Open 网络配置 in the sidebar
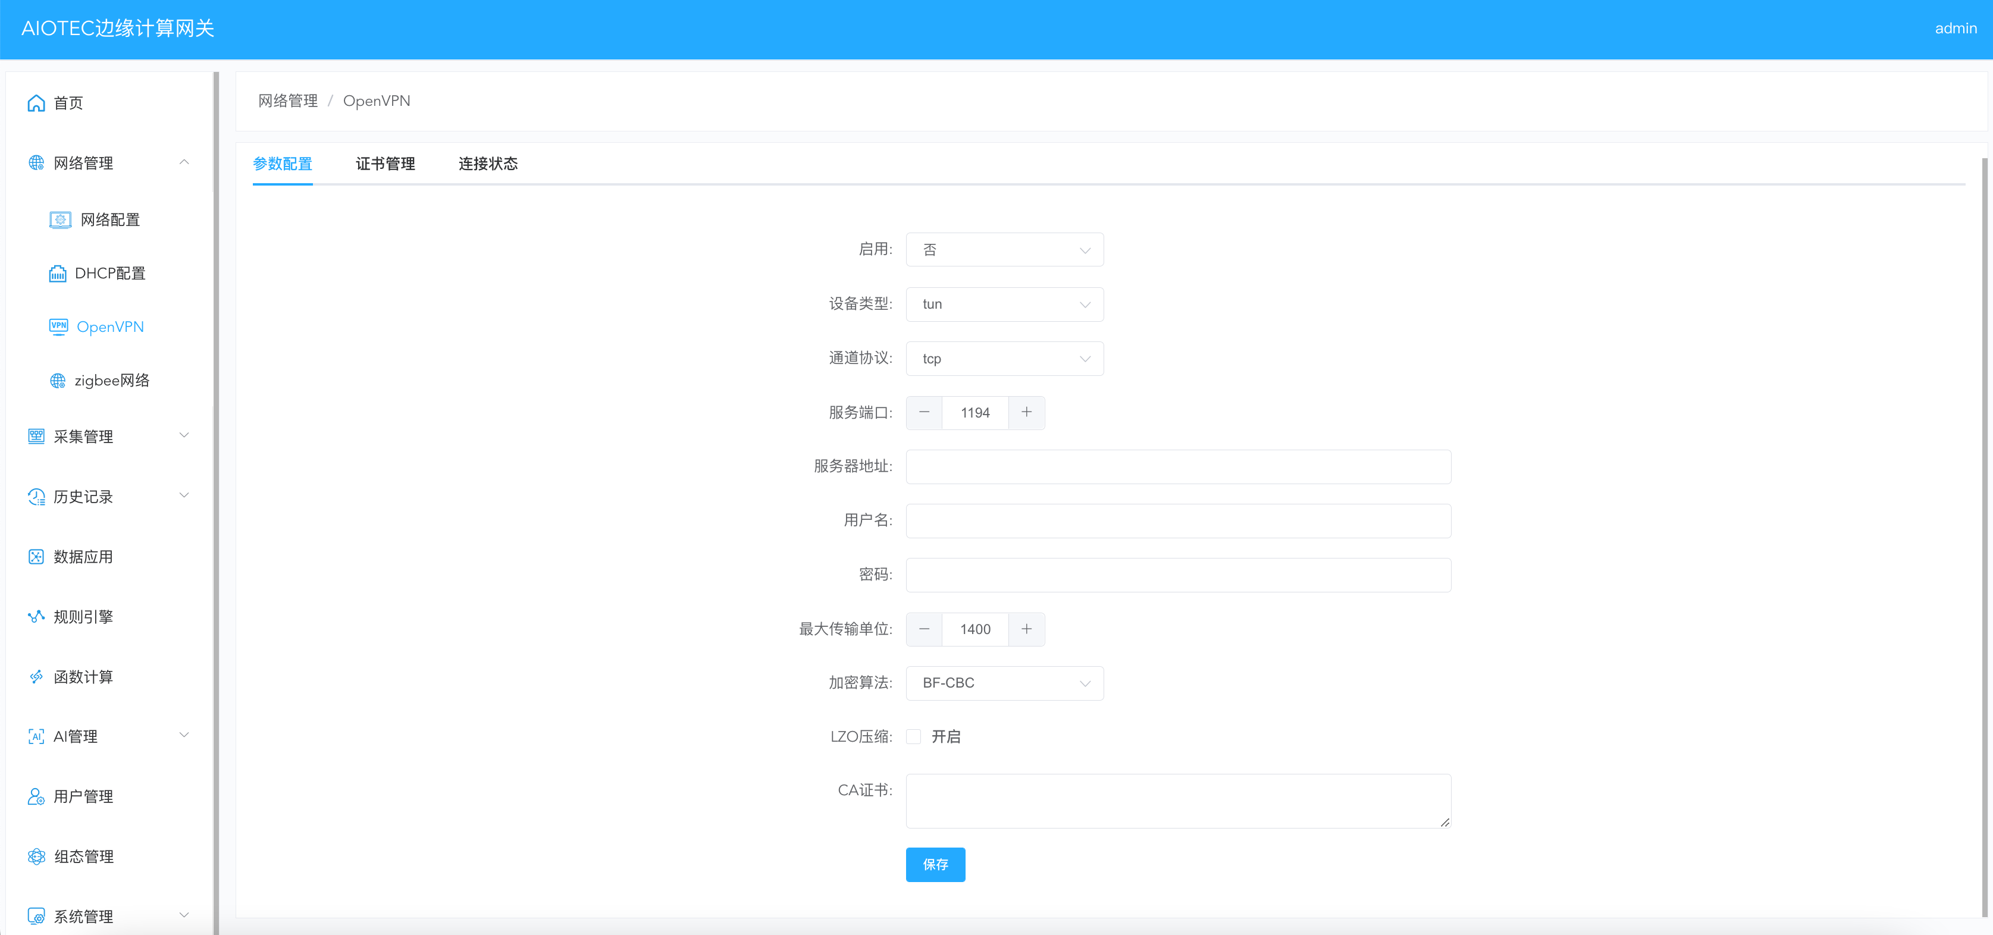1993x935 pixels. [111, 219]
